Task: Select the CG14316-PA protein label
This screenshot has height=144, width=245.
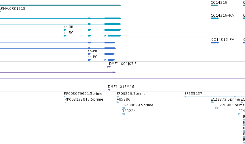Action: pyautogui.click(x=223, y=40)
